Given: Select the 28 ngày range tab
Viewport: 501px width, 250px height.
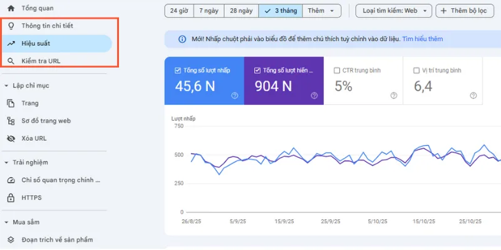Looking at the screenshot, I should [x=241, y=11].
